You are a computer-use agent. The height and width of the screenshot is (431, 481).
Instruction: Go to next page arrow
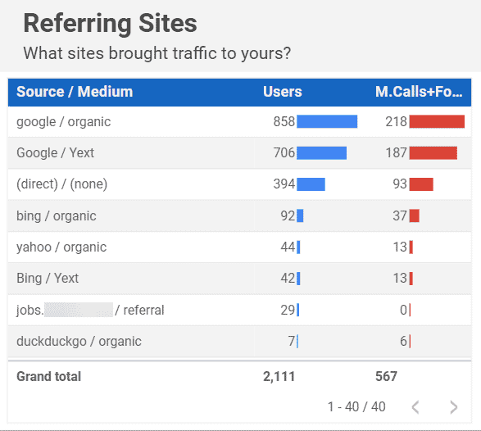click(x=454, y=407)
